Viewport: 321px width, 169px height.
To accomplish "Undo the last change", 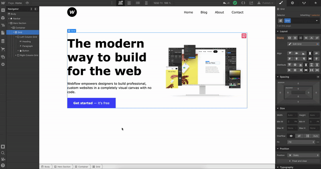I will click(225, 3).
